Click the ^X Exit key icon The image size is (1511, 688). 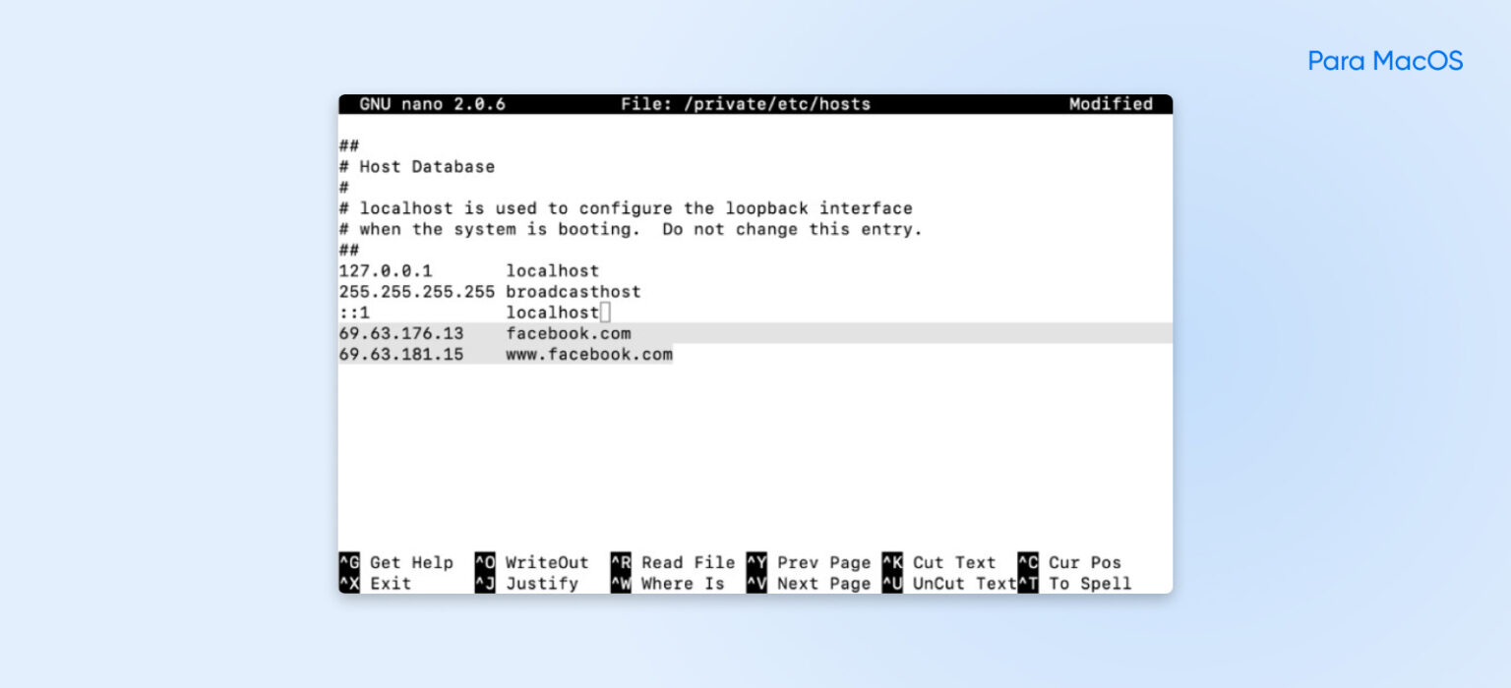click(349, 583)
